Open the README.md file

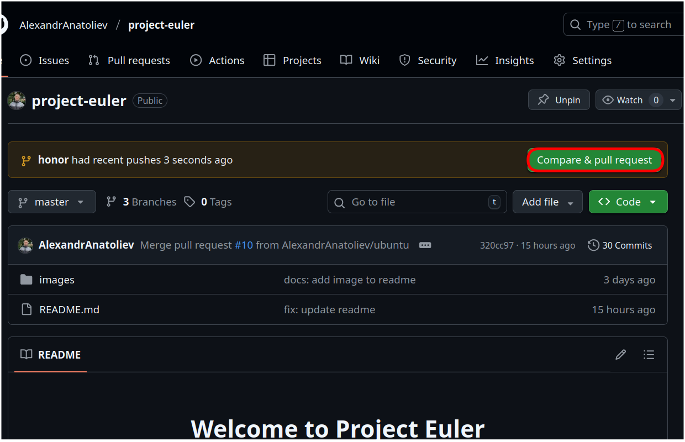tap(69, 309)
